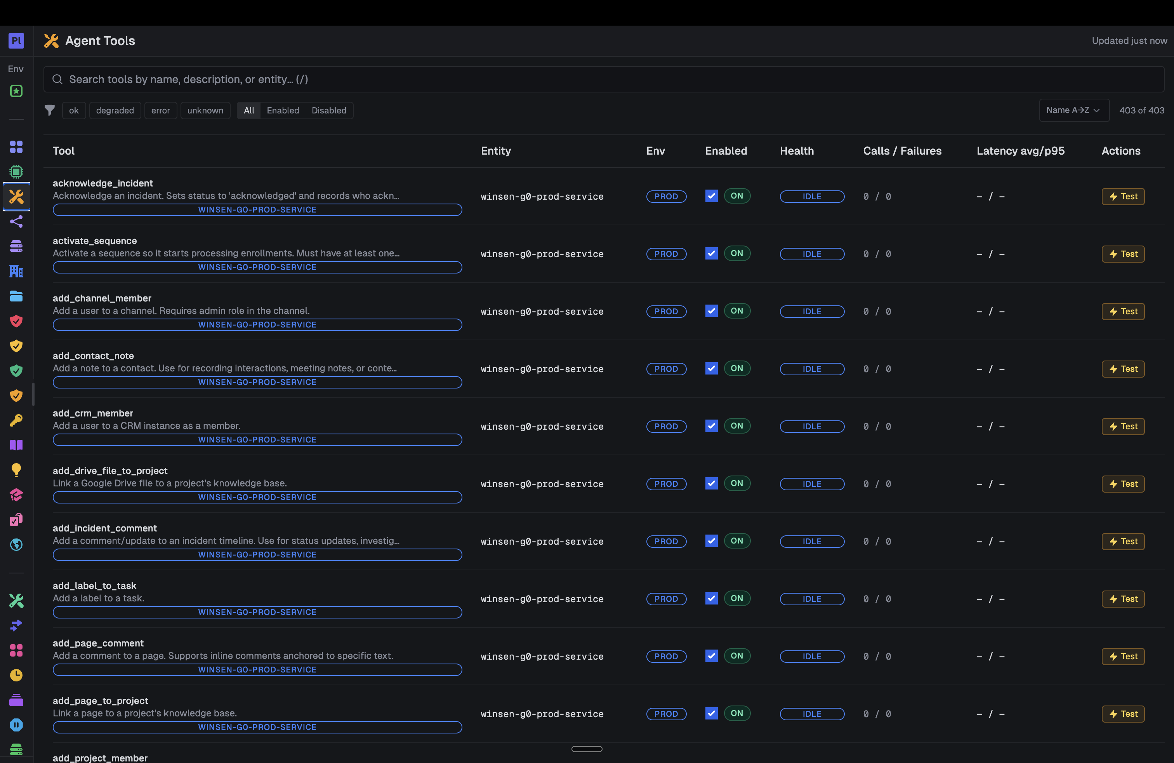
Task: Open the purple server stack sidebar icon
Action: click(x=16, y=246)
